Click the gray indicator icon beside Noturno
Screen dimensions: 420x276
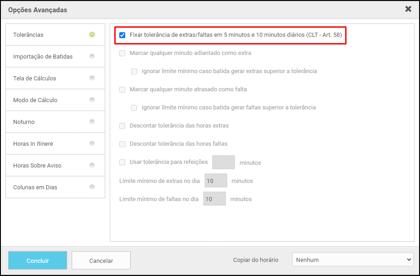click(x=92, y=122)
